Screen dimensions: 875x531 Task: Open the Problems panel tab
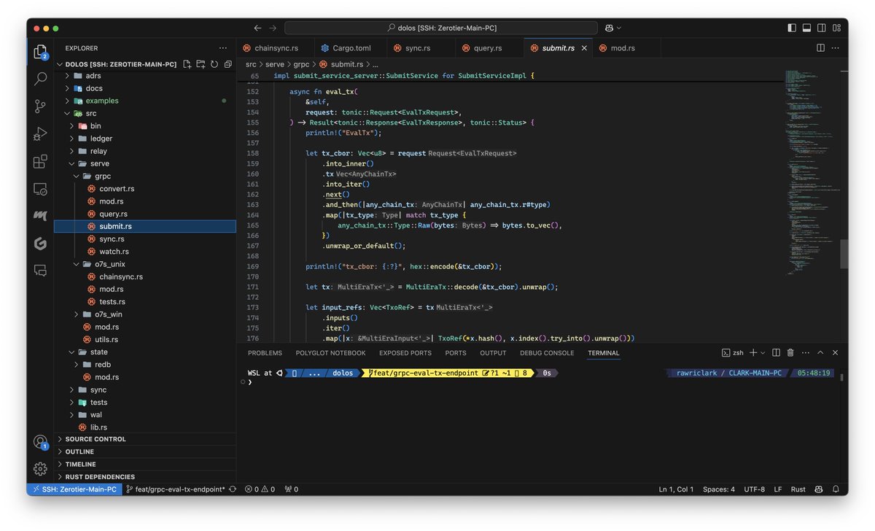click(265, 353)
